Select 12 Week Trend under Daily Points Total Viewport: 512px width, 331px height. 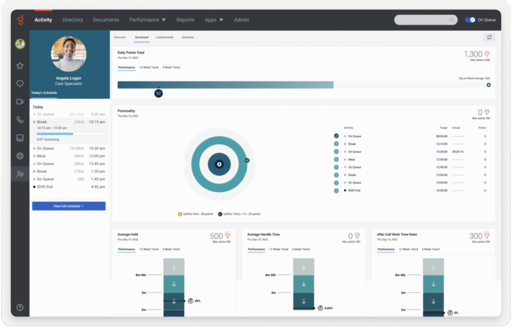coord(148,67)
